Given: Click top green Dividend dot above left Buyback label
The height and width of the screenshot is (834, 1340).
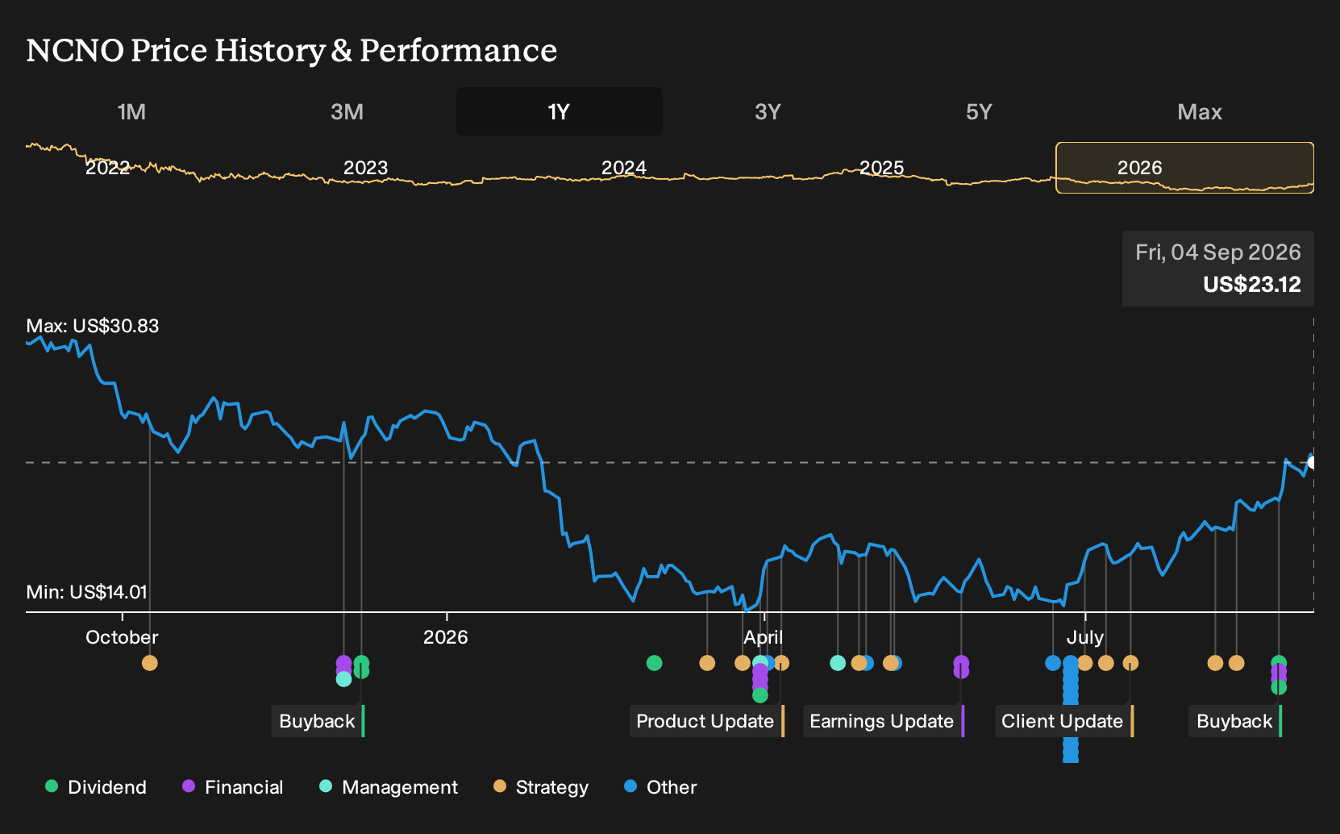Looking at the screenshot, I should [x=361, y=663].
